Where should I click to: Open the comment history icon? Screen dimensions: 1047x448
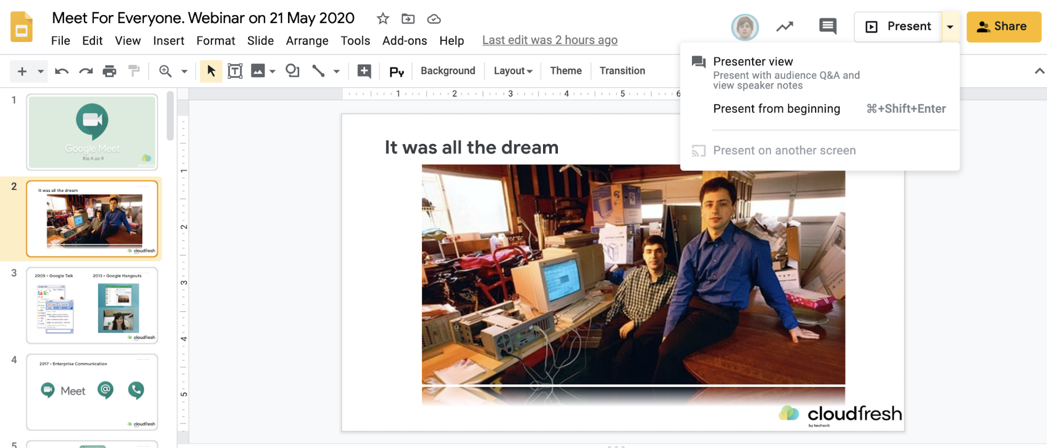[828, 26]
